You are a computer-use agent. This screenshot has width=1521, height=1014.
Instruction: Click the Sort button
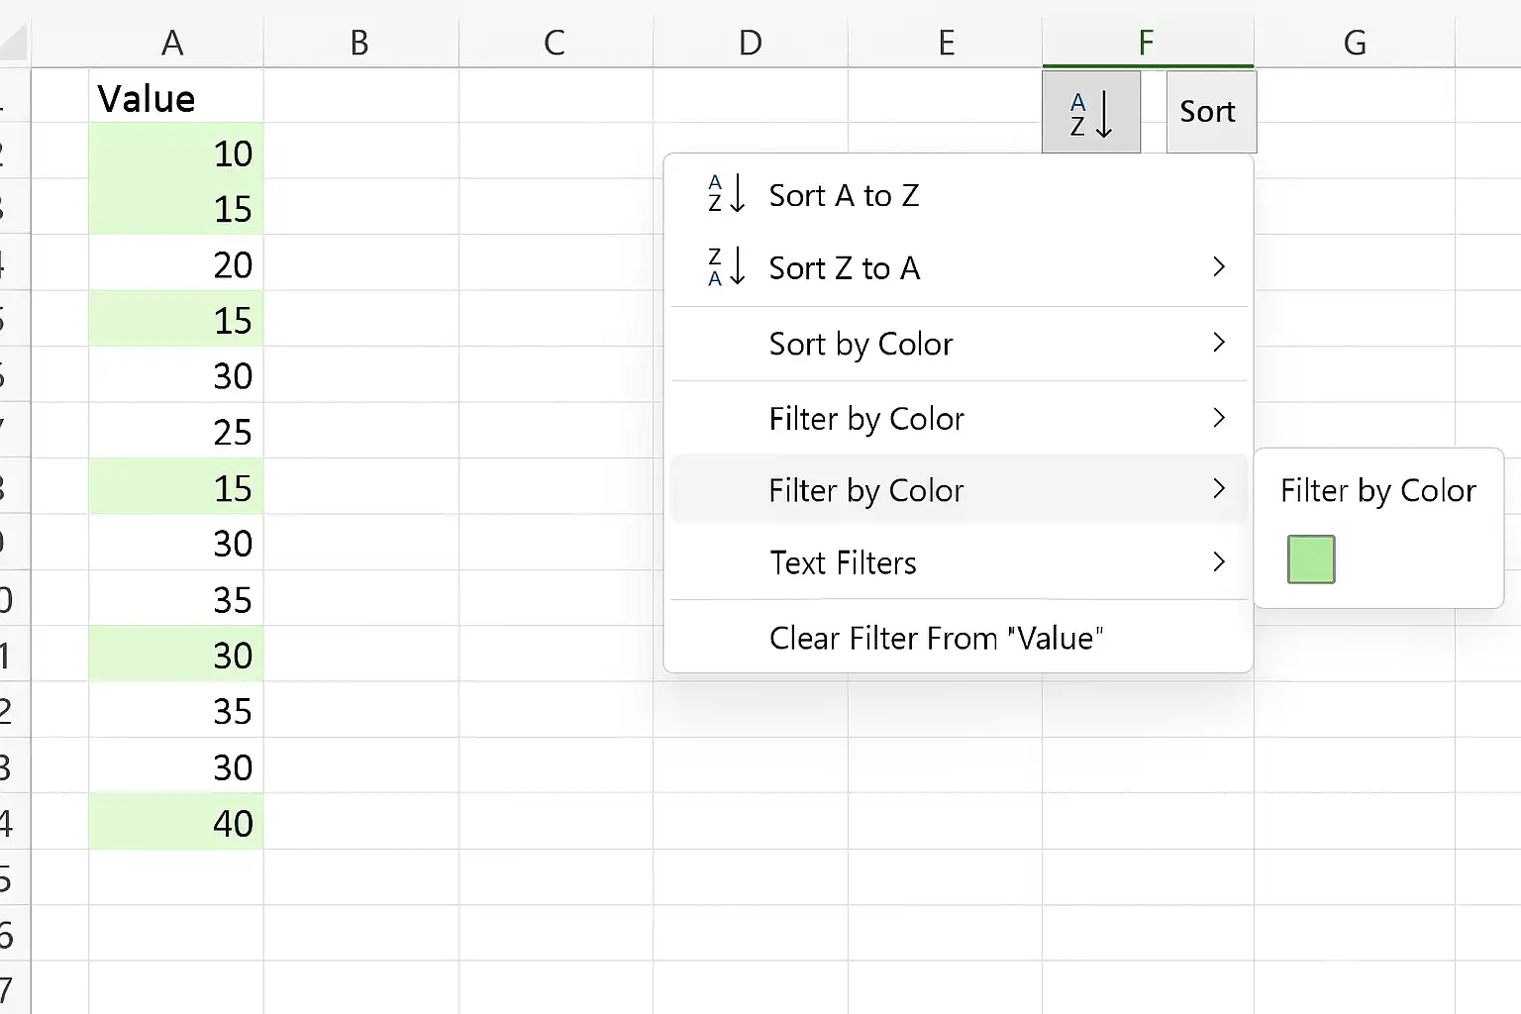point(1211,112)
